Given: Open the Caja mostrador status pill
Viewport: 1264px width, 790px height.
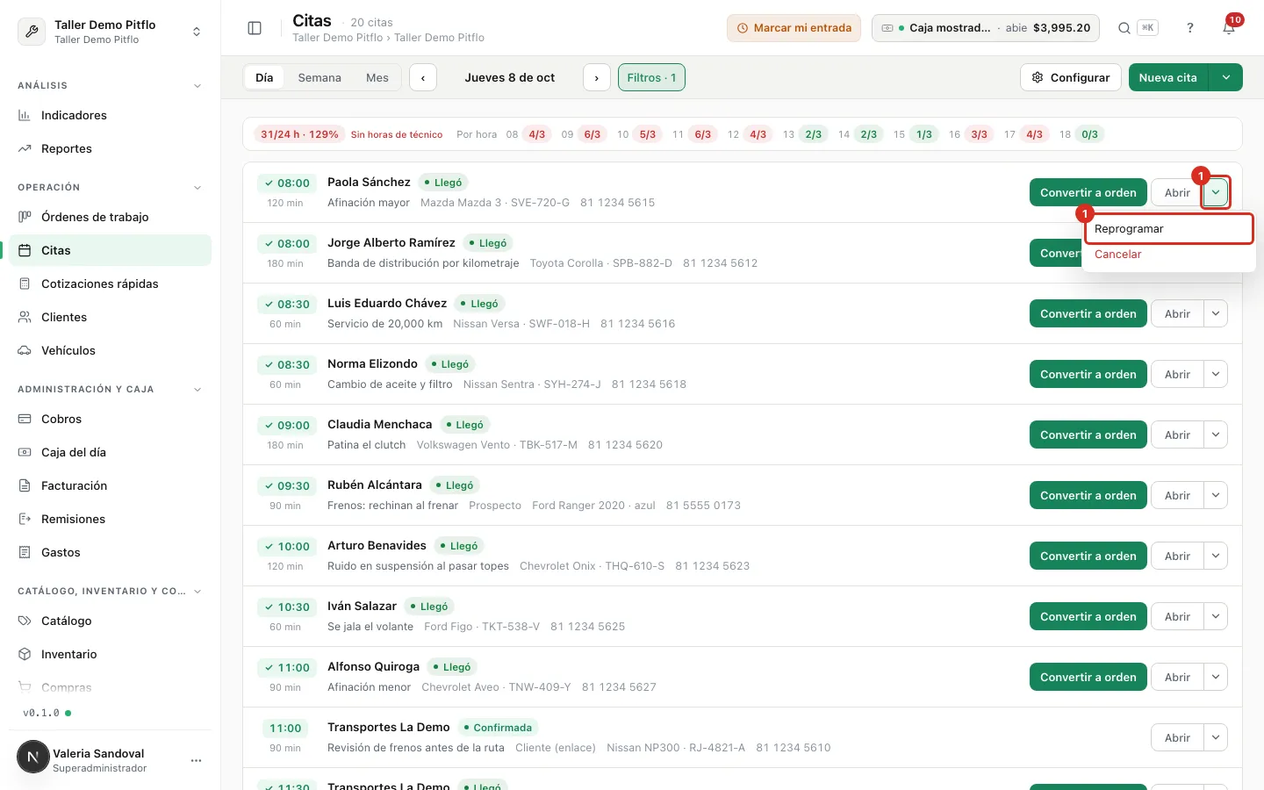Looking at the screenshot, I should [986, 28].
